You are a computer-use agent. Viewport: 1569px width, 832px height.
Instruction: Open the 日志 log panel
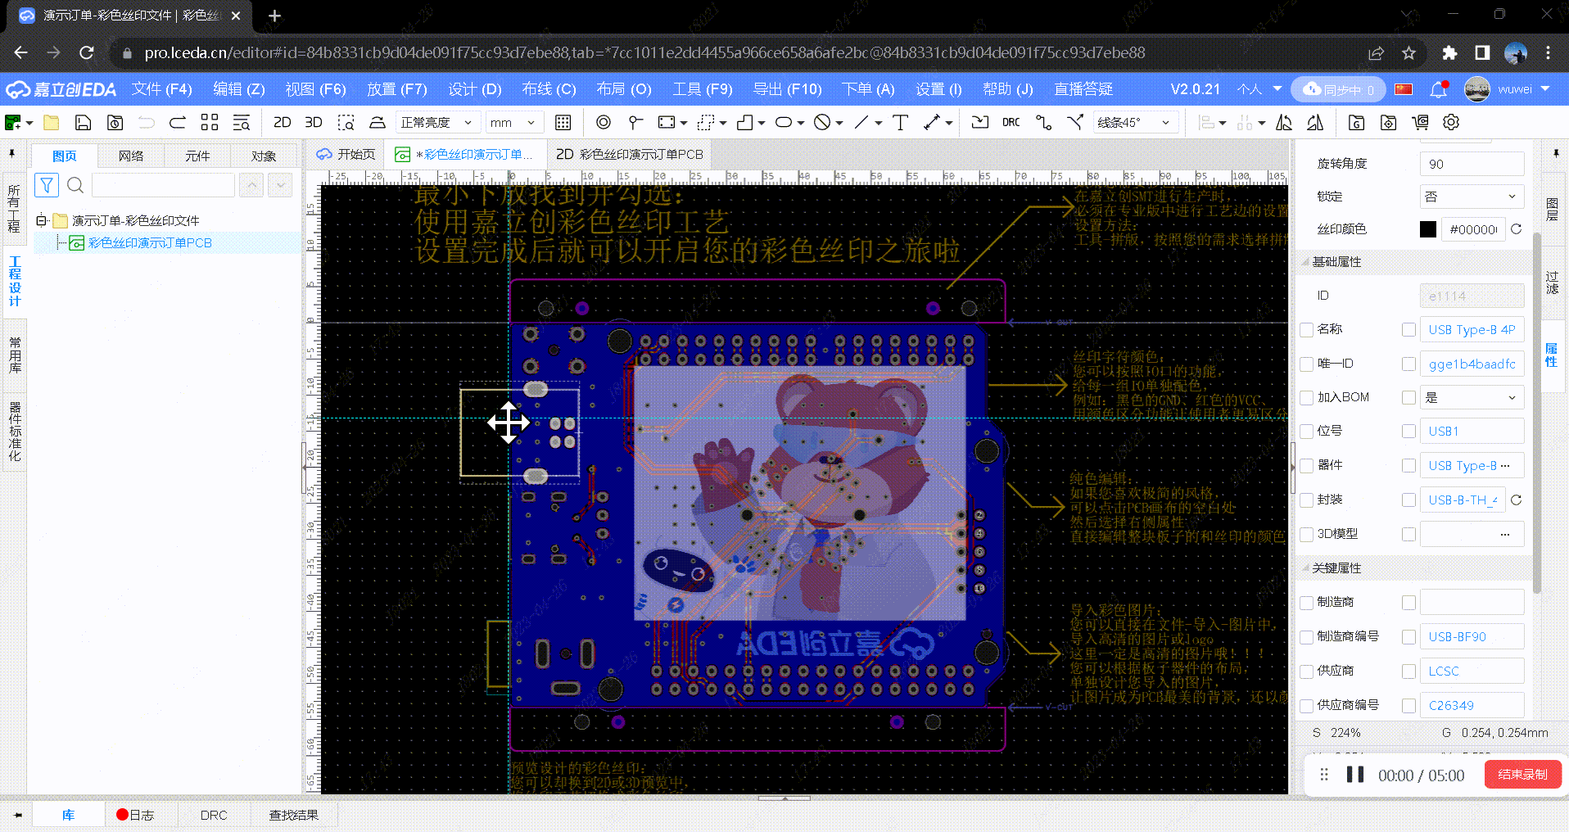point(136,815)
